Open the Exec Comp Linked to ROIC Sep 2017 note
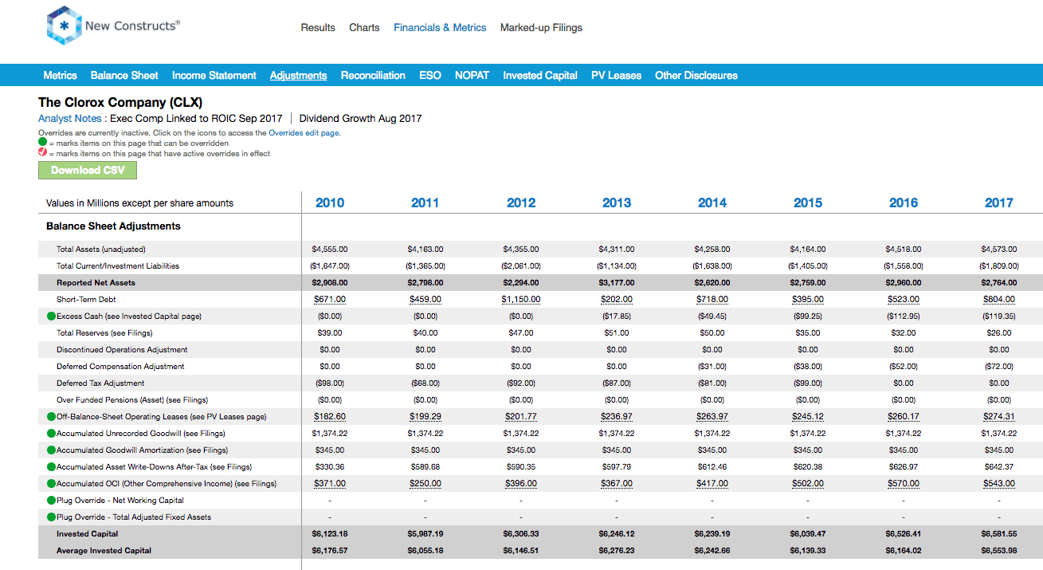This screenshot has height=570, width=1043. (196, 119)
